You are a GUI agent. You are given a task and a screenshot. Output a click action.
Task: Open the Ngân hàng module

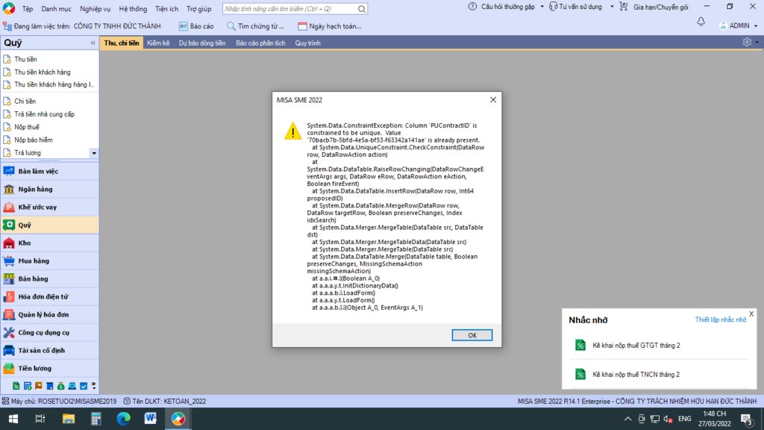point(50,189)
